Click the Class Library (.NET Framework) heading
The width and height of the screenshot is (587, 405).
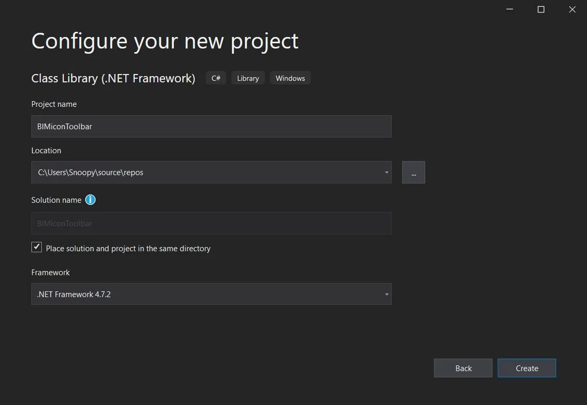pos(113,78)
